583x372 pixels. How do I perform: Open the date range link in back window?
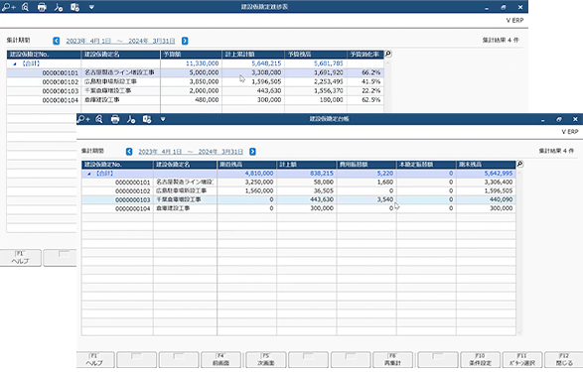(x=120, y=41)
